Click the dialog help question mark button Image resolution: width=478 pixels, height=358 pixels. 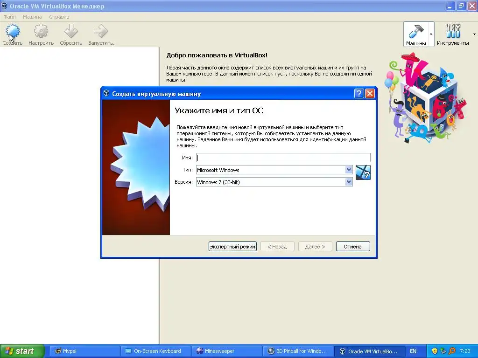coord(359,93)
